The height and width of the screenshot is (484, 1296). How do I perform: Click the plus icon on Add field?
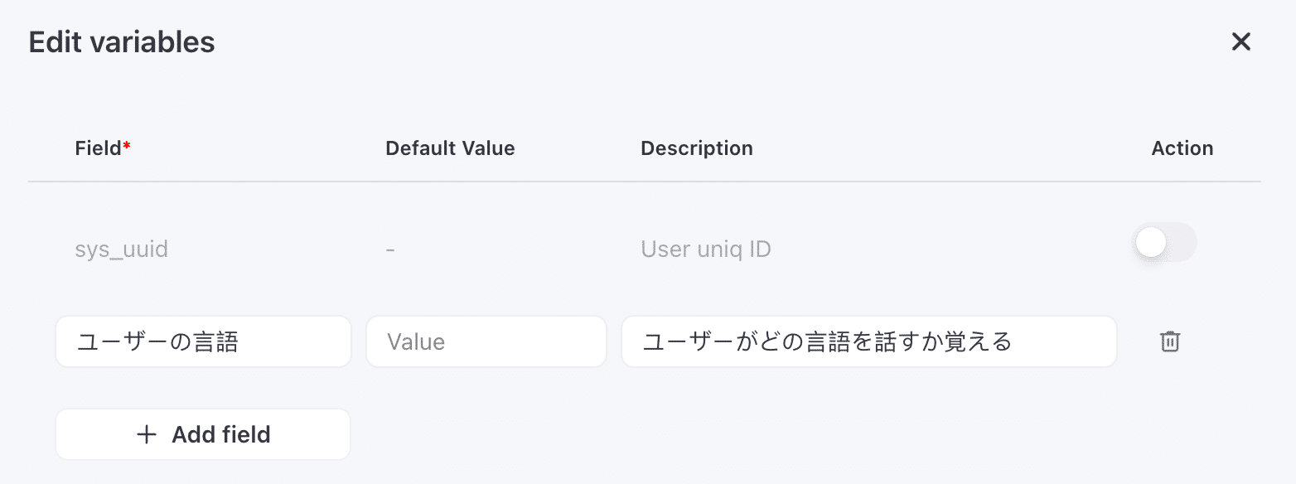[x=147, y=434]
